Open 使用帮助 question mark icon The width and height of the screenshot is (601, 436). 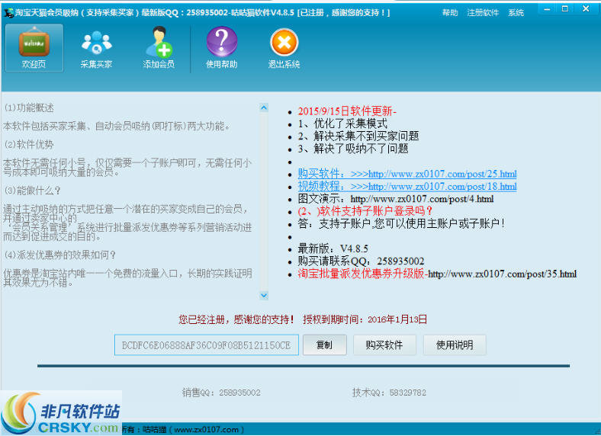tap(221, 48)
